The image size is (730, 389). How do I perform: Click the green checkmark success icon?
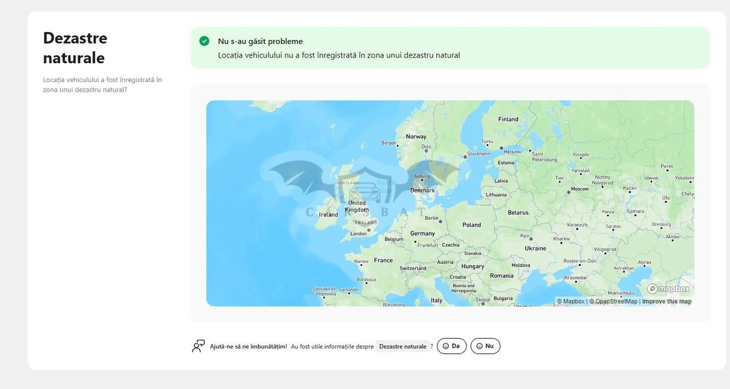pyautogui.click(x=204, y=41)
